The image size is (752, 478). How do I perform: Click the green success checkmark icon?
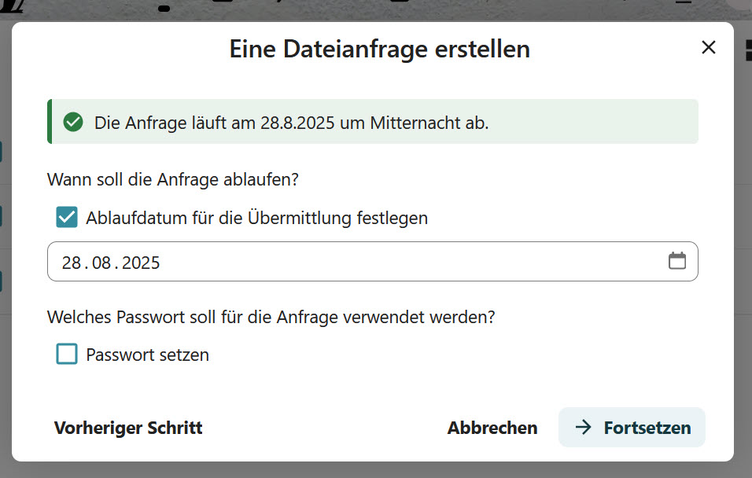pyautogui.click(x=73, y=123)
